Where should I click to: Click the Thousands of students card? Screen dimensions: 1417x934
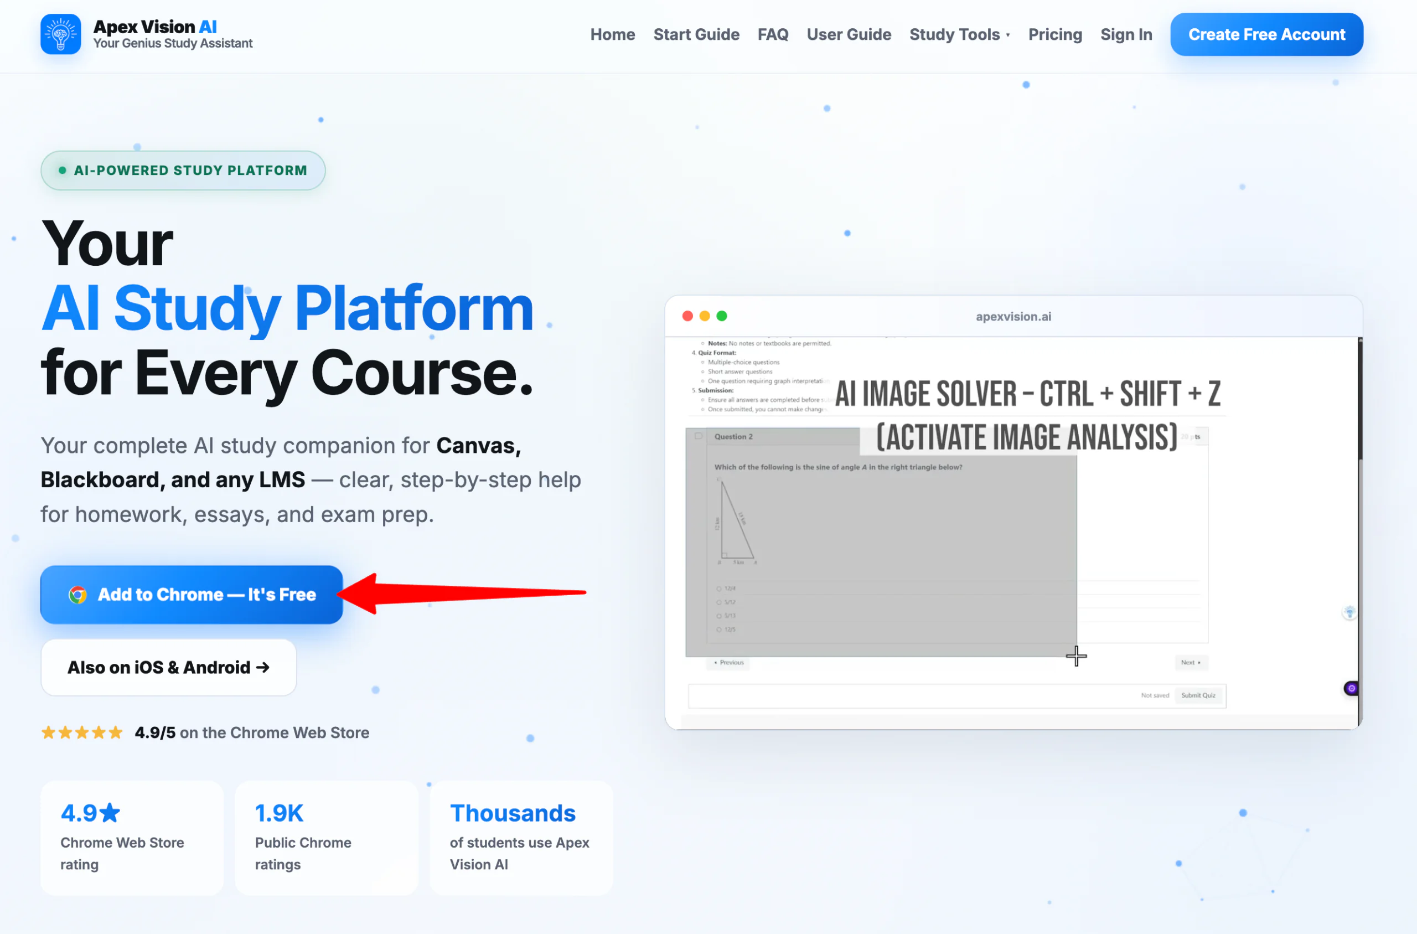[521, 838]
